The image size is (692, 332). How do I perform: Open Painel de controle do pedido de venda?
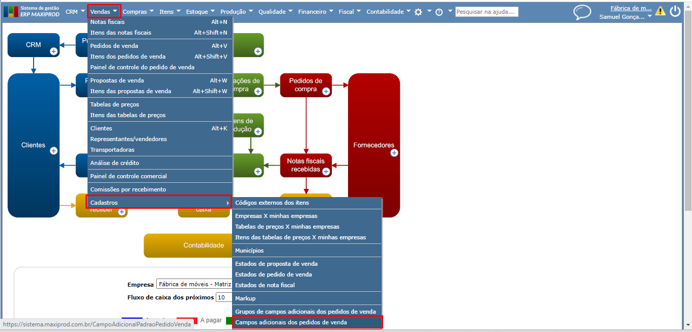[x=160, y=67]
